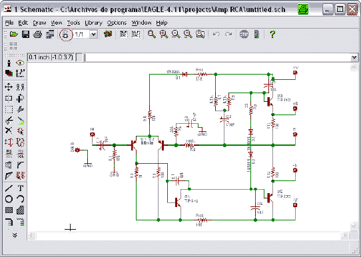Open the Options menu
361x257 pixels.
click(x=117, y=23)
